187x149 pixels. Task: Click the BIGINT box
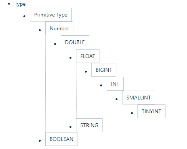(104, 70)
